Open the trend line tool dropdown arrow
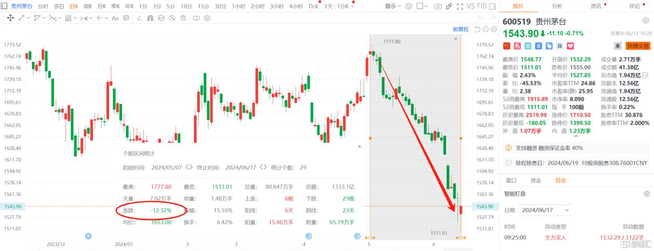 [28, 18]
